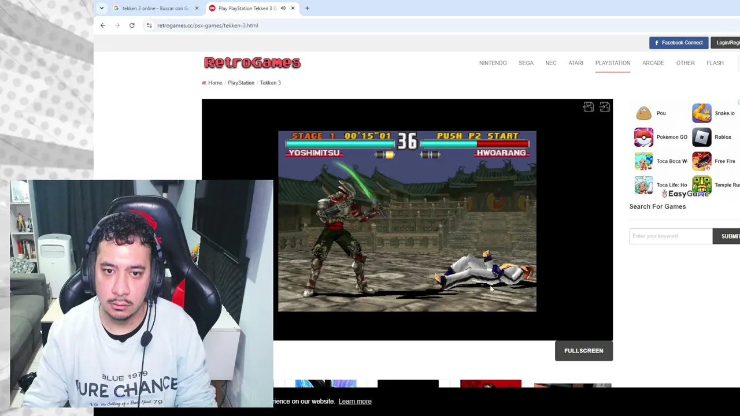
Task: Open the SEGA menu
Action: [x=526, y=63]
